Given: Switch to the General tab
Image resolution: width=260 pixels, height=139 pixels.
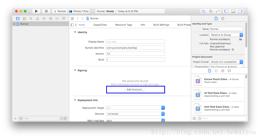Looking at the screenshot, I should (82, 25).
